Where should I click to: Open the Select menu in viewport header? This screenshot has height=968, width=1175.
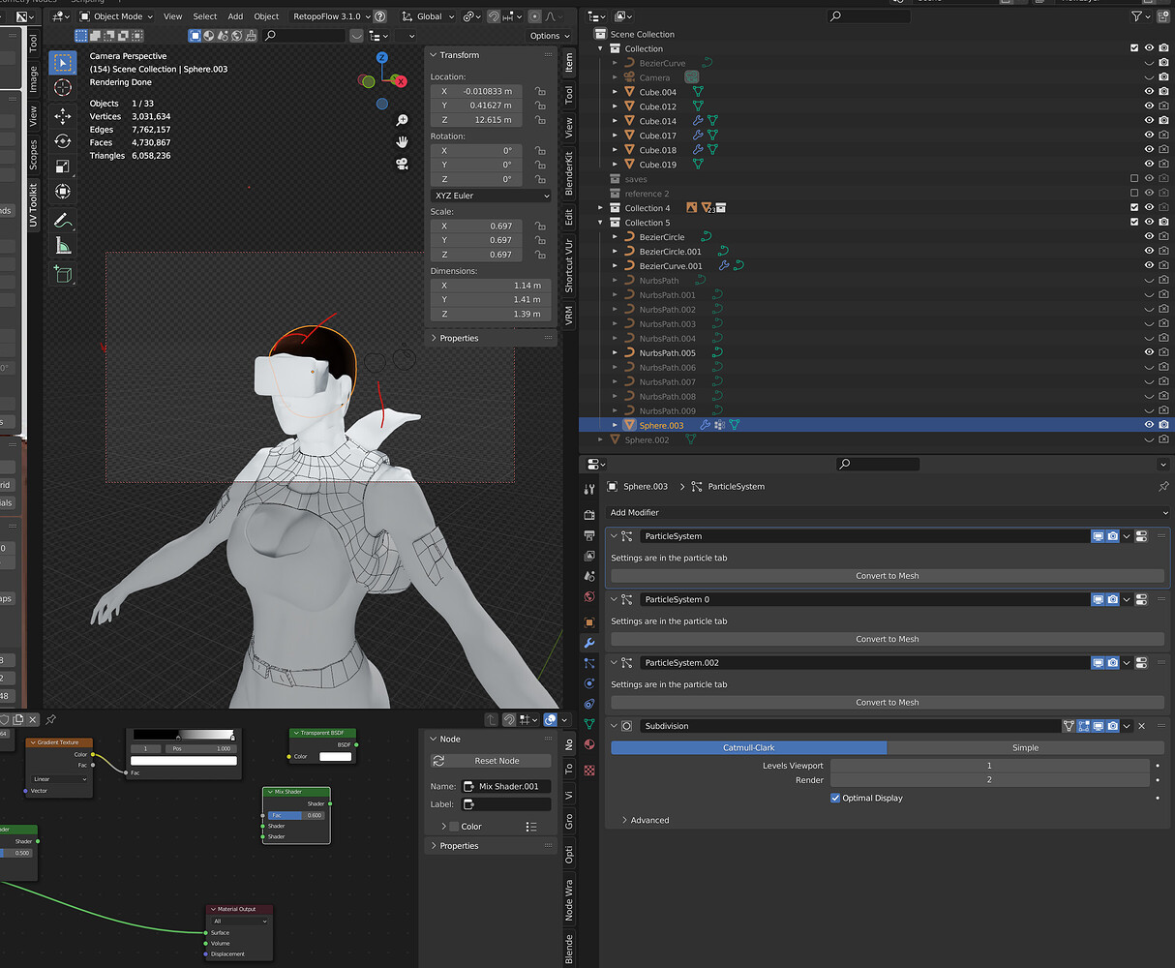205,16
